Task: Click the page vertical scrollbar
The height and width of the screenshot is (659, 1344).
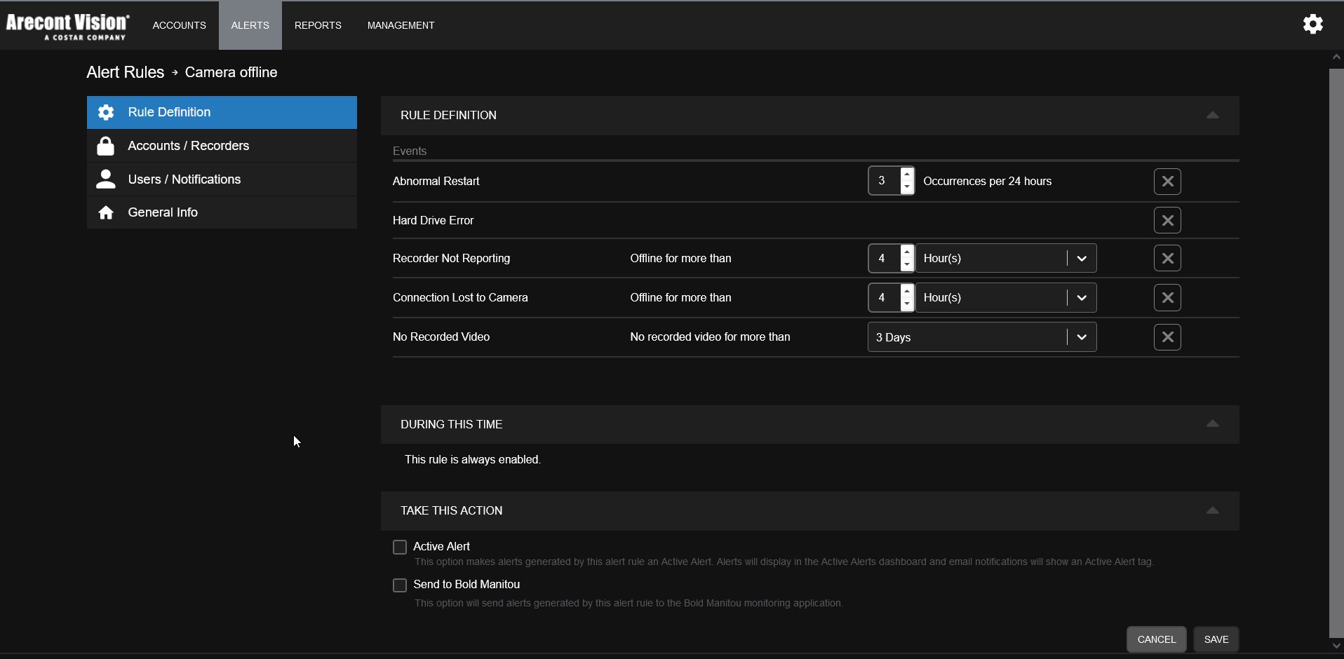Action: click(x=1336, y=353)
